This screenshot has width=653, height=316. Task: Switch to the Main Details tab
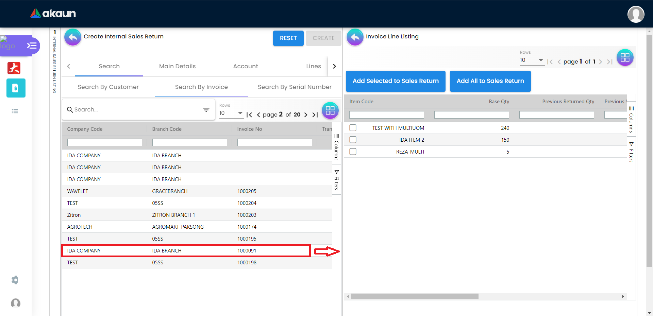[177, 66]
